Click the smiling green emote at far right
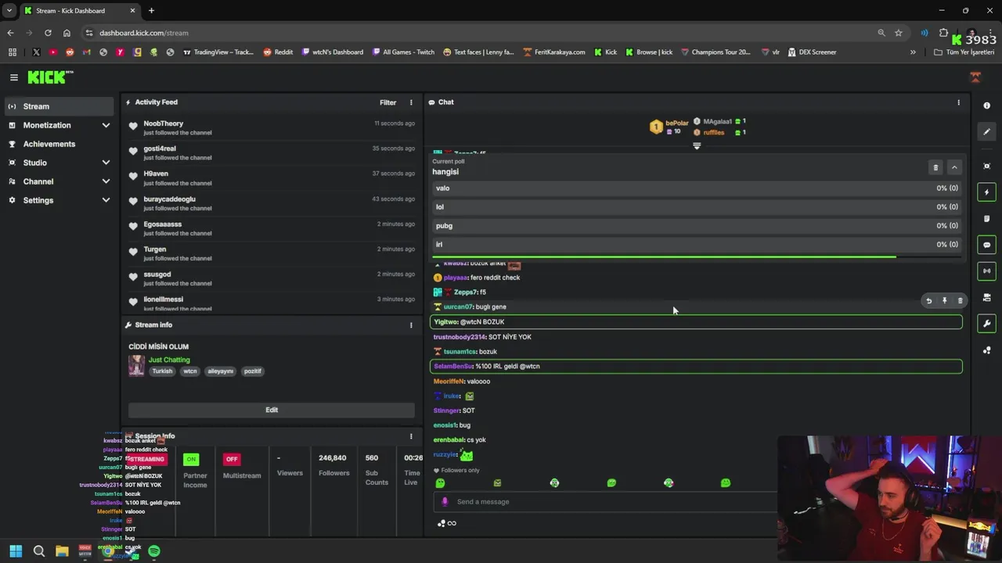The image size is (1002, 563). tap(726, 483)
